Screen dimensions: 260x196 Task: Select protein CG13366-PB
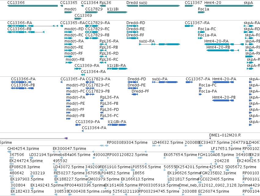tap(22, 88)
